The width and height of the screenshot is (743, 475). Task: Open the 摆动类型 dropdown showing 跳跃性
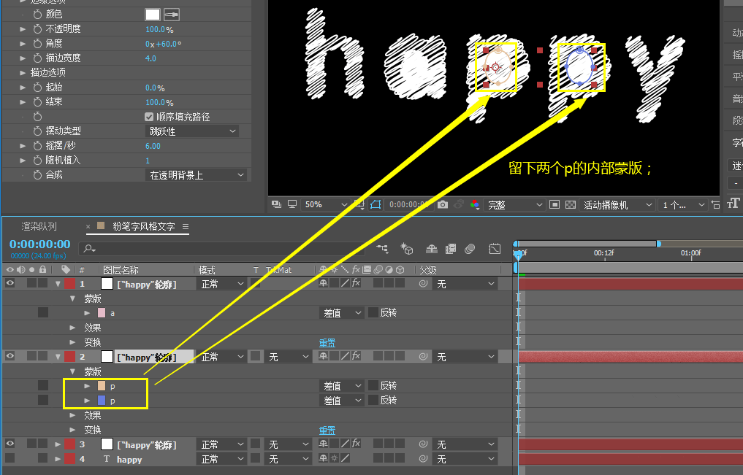pyautogui.click(x=190, y=131)
